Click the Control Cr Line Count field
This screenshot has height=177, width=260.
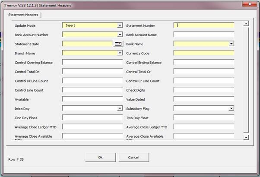(204, 81)
